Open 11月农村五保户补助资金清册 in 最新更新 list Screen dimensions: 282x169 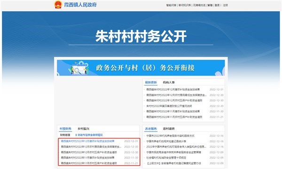[x=174, y=117]
